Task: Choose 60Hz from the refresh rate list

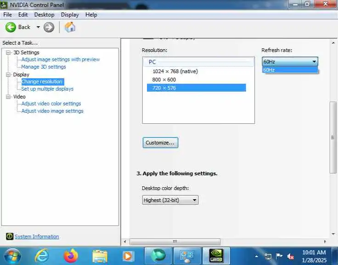Action: pyautogui.click(x=290, y=70)
